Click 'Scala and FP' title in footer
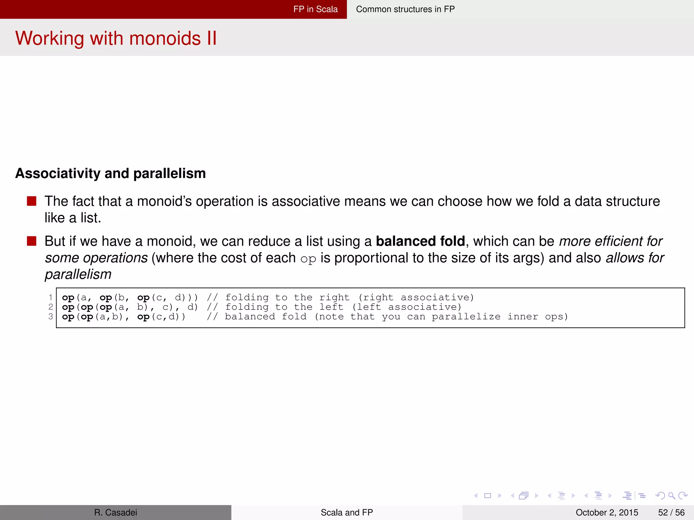This screenshot has height=520, width=694. pyautogui.click(x=347, y=513)
